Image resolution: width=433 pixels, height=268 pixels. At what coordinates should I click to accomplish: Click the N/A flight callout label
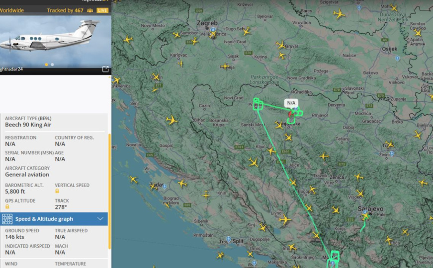pos(291,103)
